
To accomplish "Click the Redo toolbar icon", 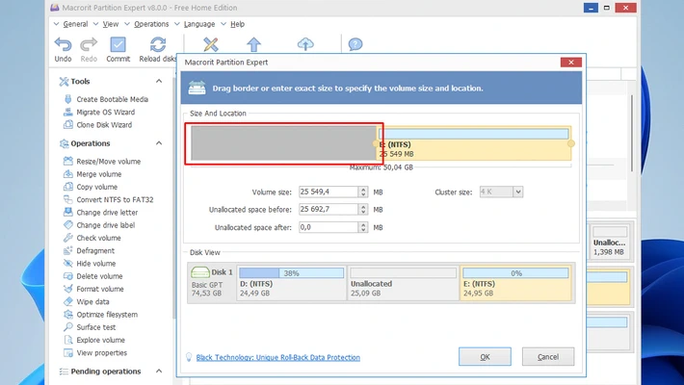I will [x=89, y=44].
